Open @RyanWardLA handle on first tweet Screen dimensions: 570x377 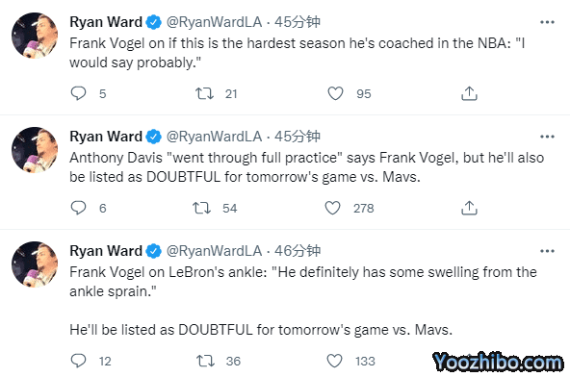[x=214, y=22]
